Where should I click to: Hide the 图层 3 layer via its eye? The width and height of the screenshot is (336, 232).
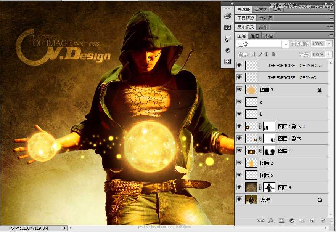[x=240, y=90]
